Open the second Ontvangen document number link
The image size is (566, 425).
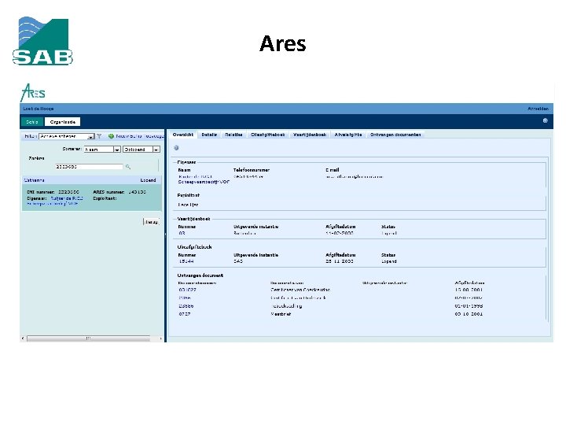click(185, 297)
